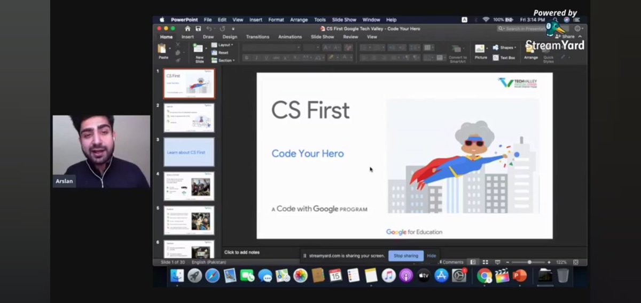The width and height of the screenshot is (641, 303).
Task: Open Music app from the Dock
Action: coord(388,276)
